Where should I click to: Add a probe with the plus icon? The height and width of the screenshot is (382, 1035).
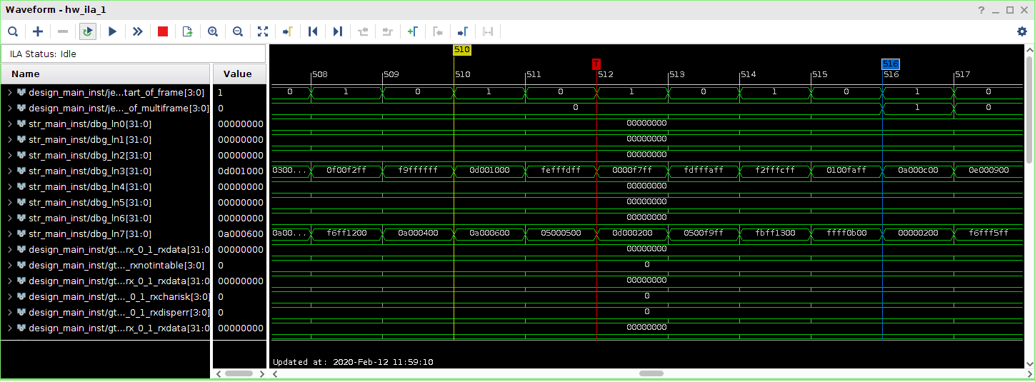point(38,31)
